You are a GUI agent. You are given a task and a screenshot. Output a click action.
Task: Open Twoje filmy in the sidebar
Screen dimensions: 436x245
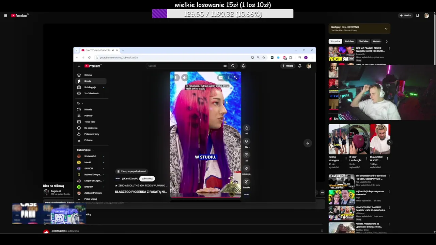tap(91, 122)
